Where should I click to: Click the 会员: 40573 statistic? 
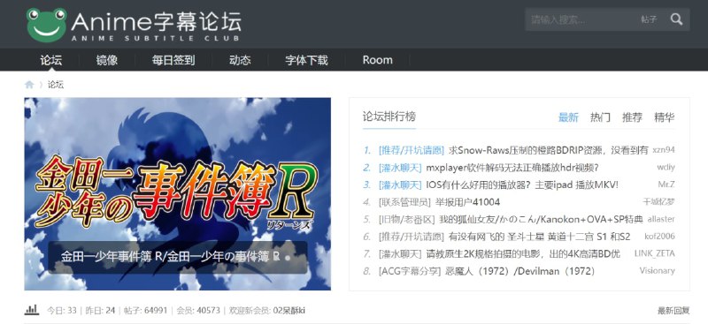pos(198,311)
